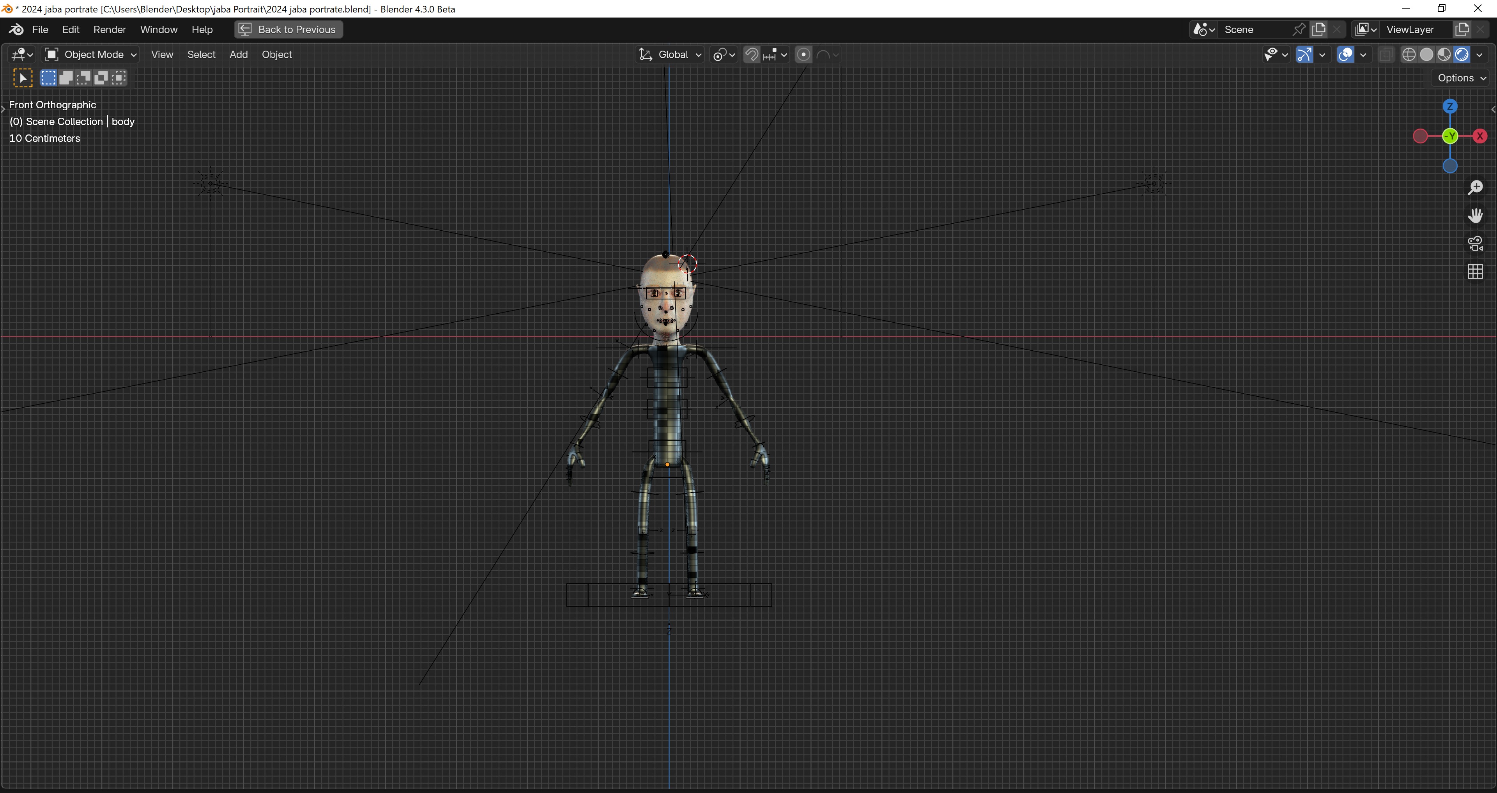Switch to Material Preview shading
This screenshot has height=793, width=1497.
[x=1444, y=55]
